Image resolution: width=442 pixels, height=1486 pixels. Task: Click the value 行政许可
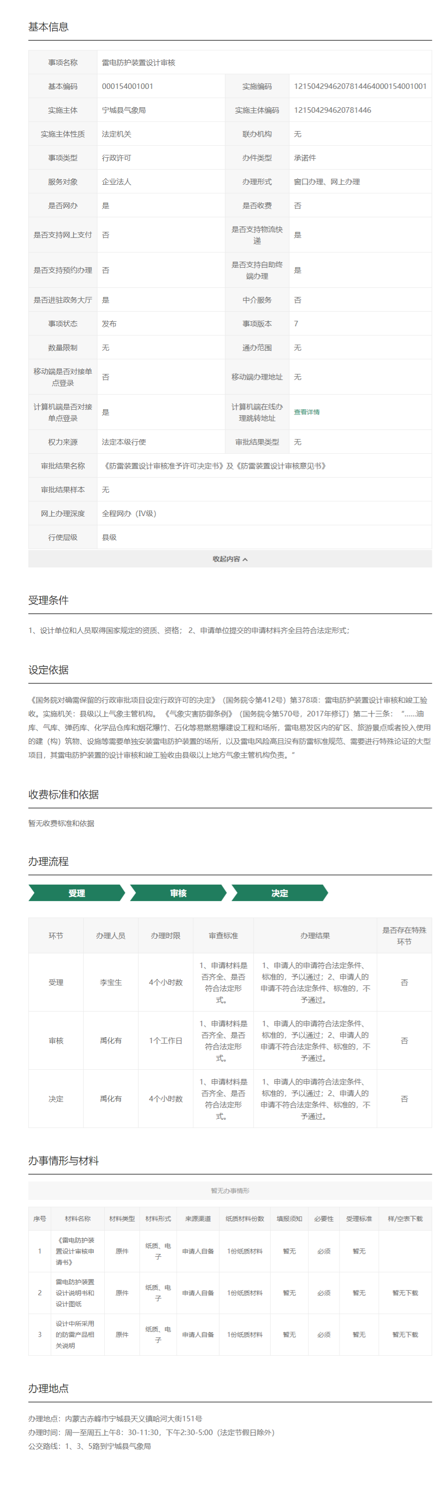pos(116,158)
